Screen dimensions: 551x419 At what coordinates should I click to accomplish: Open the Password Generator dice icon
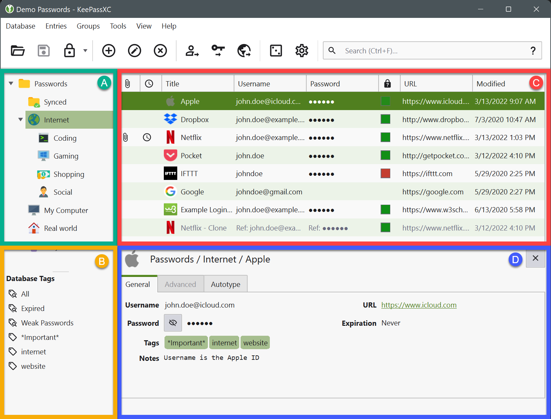(x=276, y=51)
